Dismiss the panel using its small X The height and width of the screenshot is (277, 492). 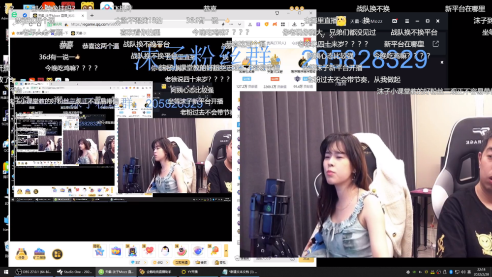point(442,62)
